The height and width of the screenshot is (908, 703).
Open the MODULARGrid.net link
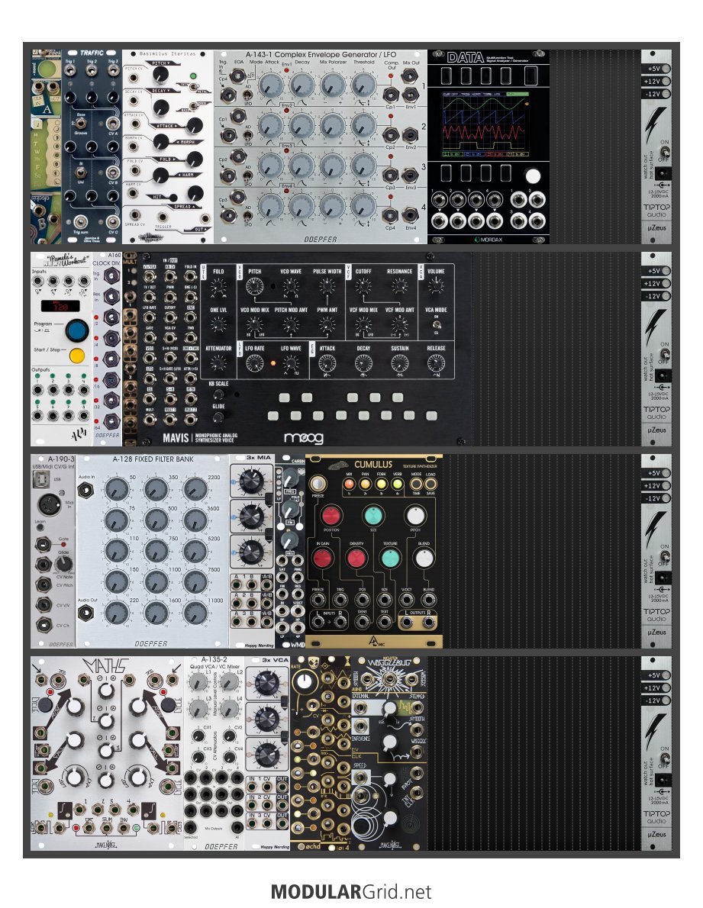[x=351, y=891]
